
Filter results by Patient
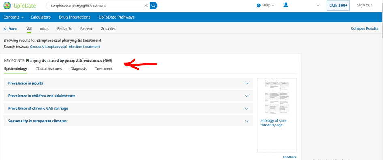pos(86,29)
